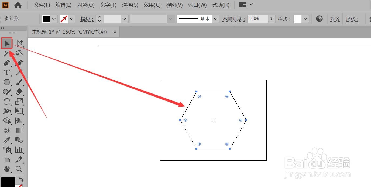Screen dimensions: 371x187
Task: Select the Scale tool
Action: [19, 102]
